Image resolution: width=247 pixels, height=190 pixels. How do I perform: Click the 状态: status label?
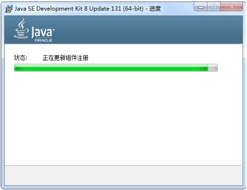coord(21,58)
